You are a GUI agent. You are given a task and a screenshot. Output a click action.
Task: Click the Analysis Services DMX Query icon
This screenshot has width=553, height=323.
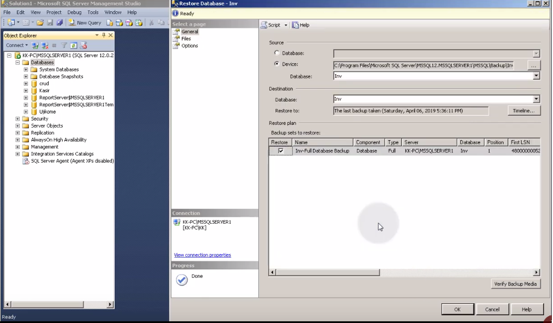point(129,23)
